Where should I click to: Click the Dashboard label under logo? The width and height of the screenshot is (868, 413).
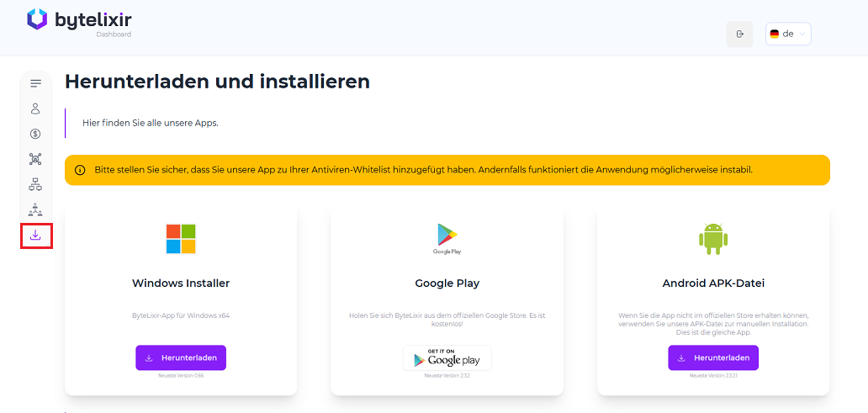(x=114, y=34)
